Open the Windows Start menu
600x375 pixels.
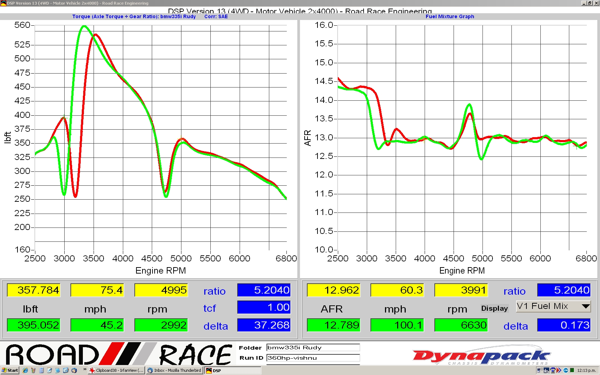(x=10, y=370)
